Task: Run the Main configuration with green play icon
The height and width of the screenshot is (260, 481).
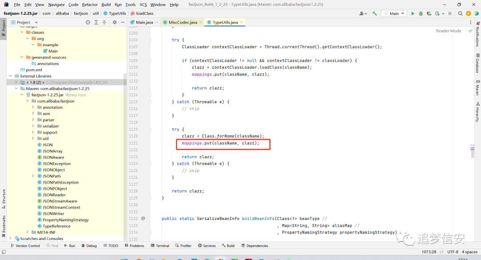Action: coord(413,13)
